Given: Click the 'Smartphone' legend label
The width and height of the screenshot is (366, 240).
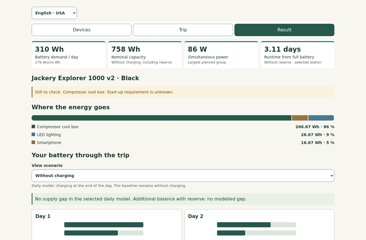Looking at the screenshot, I should (x=49, y=143).
